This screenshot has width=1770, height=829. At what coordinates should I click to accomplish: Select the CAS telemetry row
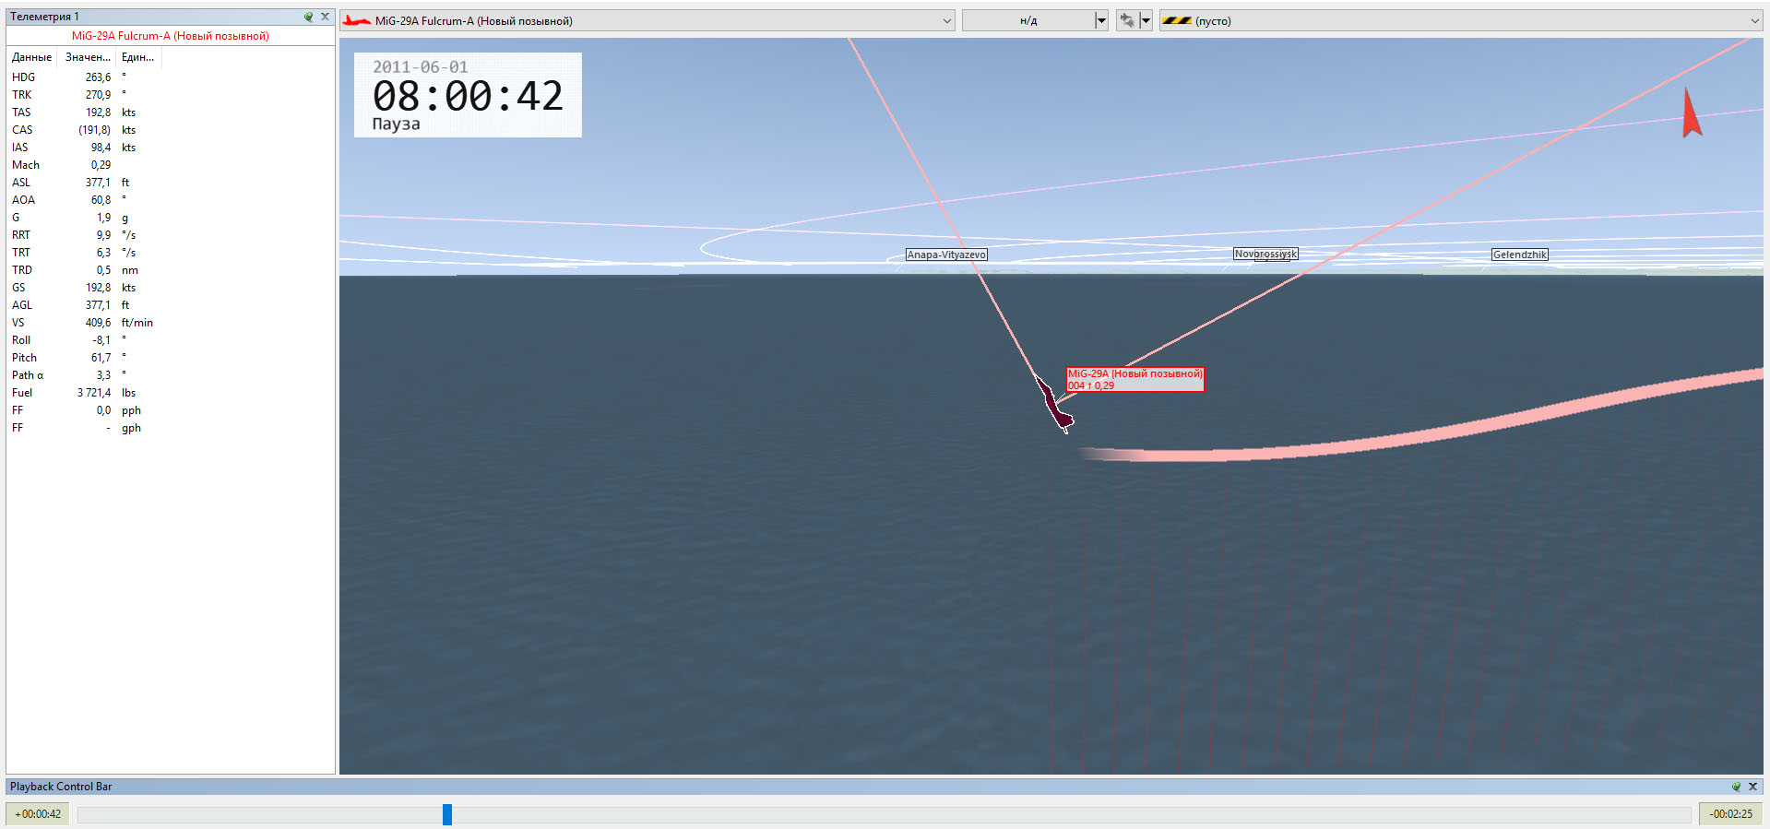tap(171, 130)
